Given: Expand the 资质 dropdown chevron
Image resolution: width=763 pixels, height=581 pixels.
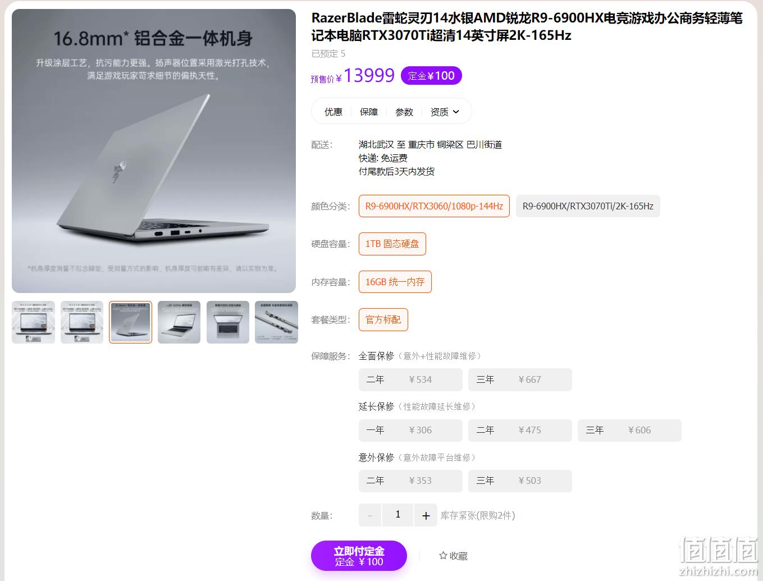Looking at the screenshot, I should pos(456,112).
